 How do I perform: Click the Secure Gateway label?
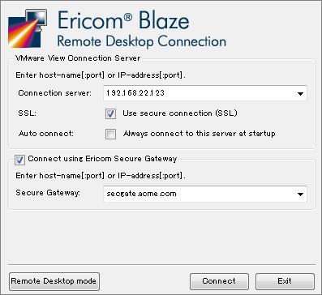click(x=48, y=193)
